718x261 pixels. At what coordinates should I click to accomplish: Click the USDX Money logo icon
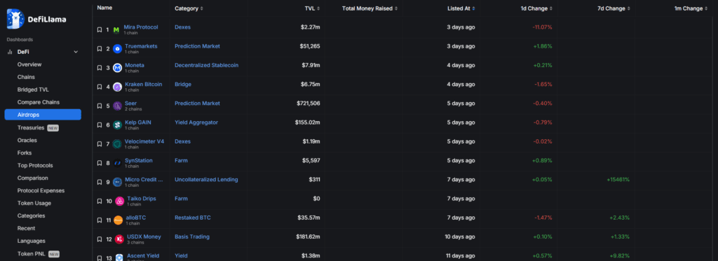tap(119, 239)
